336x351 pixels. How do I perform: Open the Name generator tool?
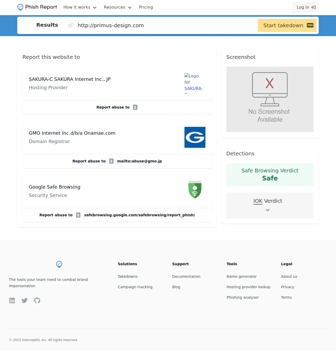pos(242,276)
